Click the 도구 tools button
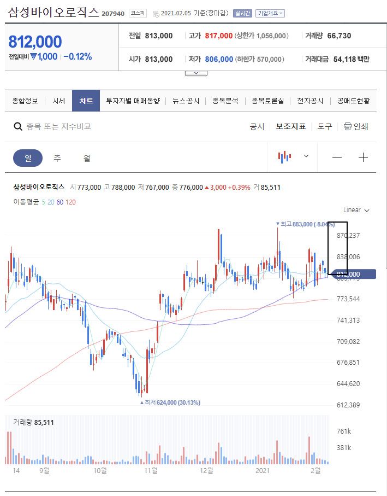Image resolution: width=387 pixels, height=496 pixels. tap(324, 126)
